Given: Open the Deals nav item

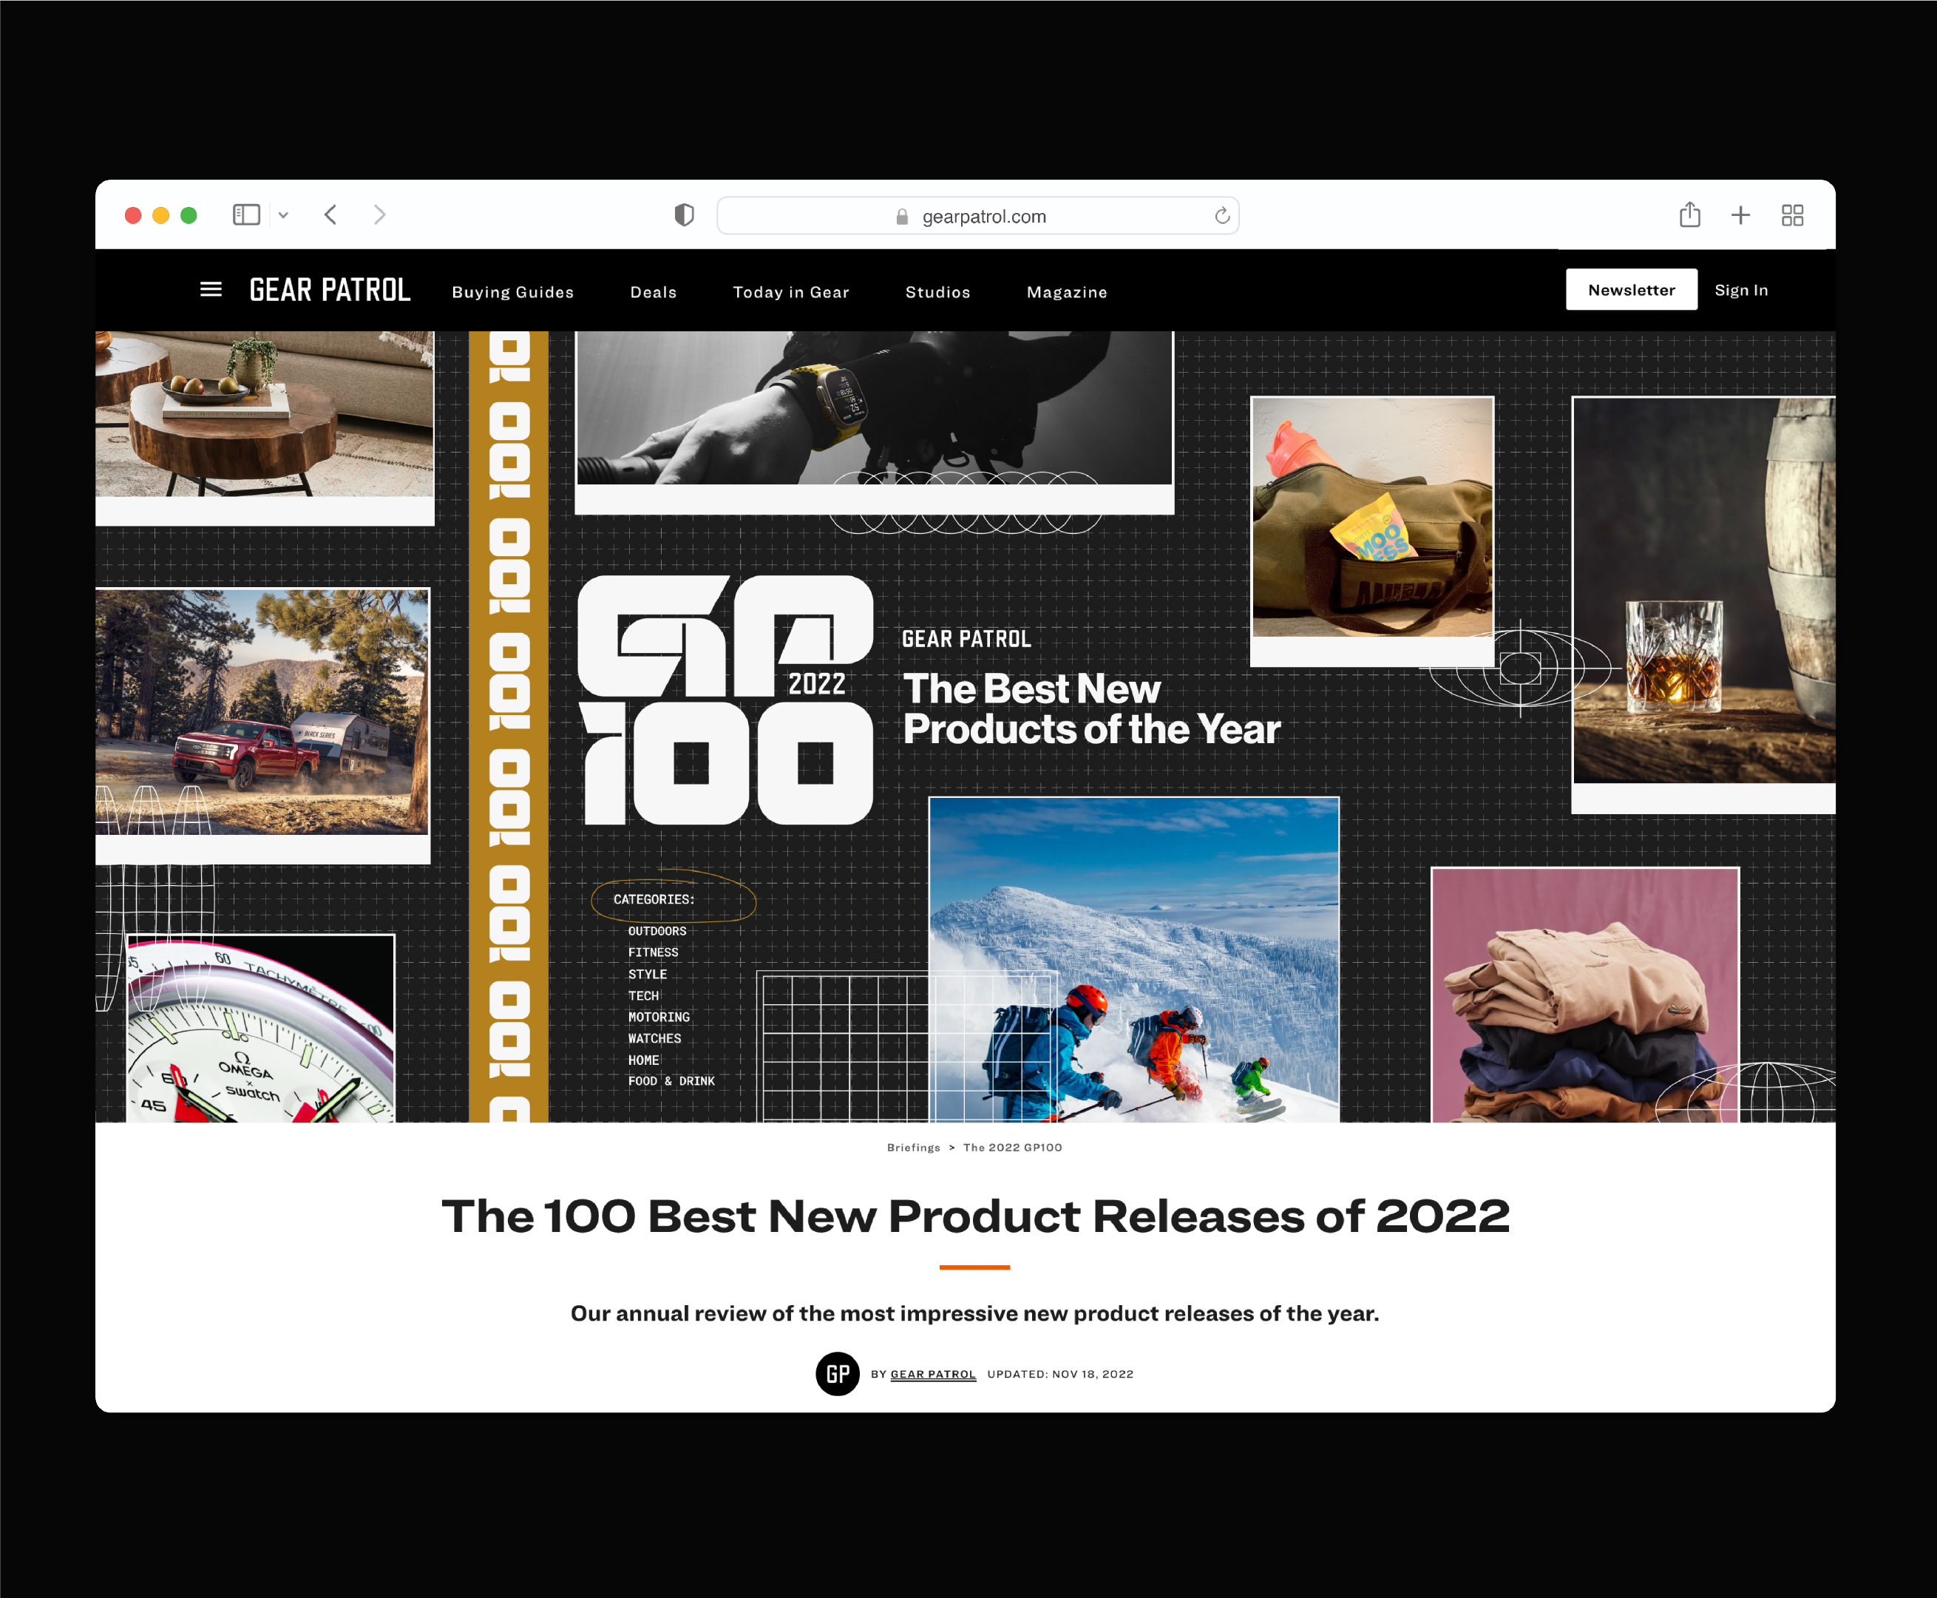Looking at the screenshot, I should 654,292.
